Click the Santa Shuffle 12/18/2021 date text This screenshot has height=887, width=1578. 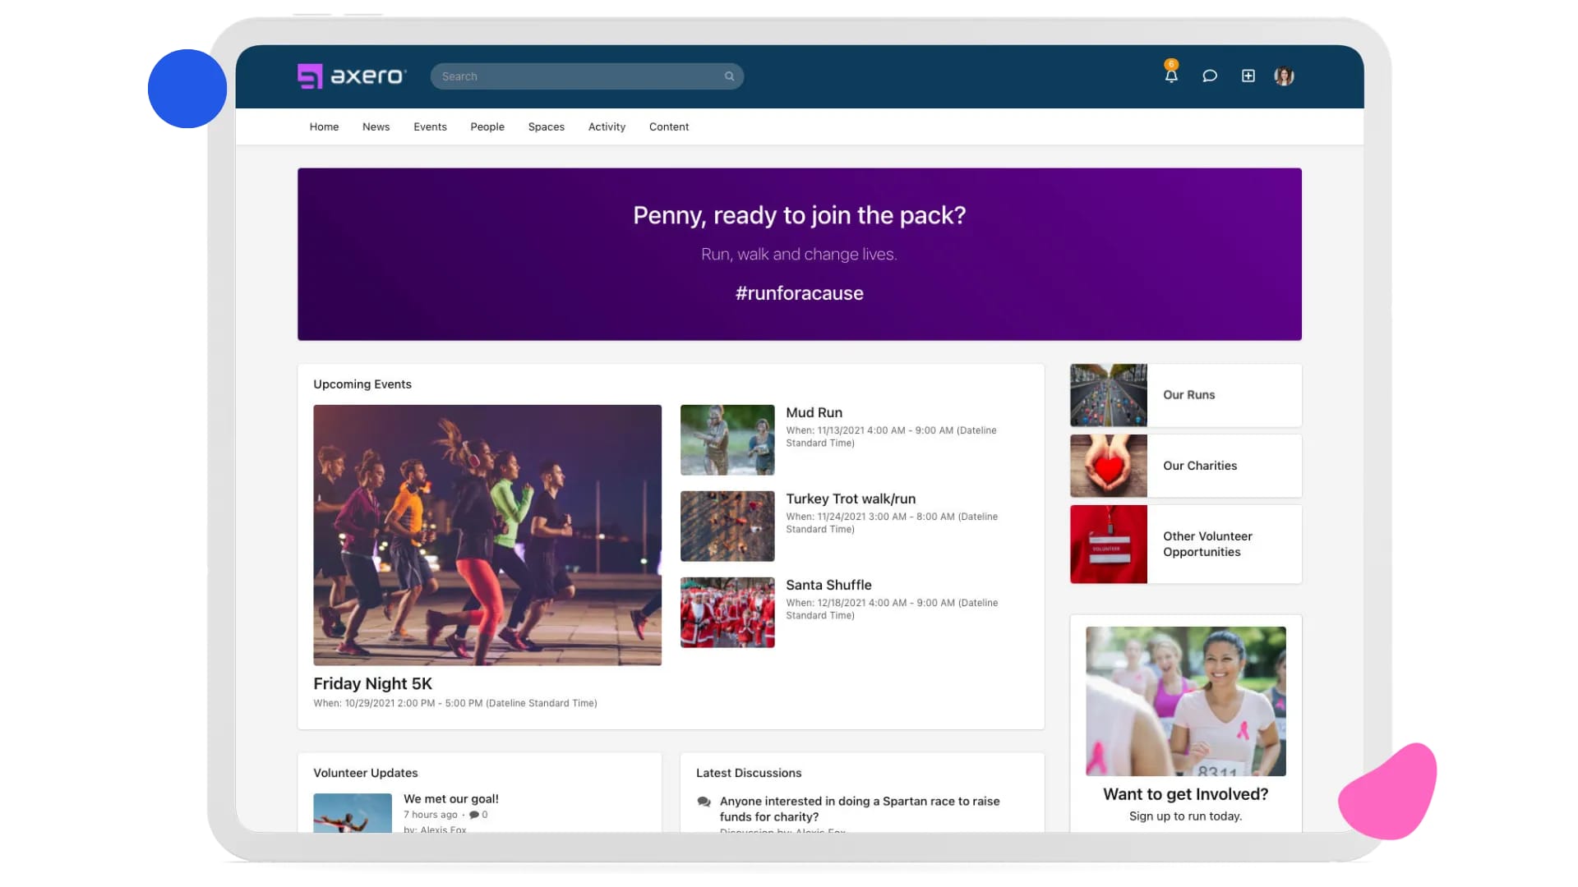pos(892,609)
